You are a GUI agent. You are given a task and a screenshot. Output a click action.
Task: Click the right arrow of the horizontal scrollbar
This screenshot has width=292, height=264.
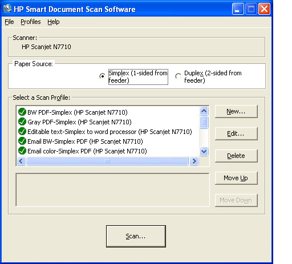coord(194,161)
